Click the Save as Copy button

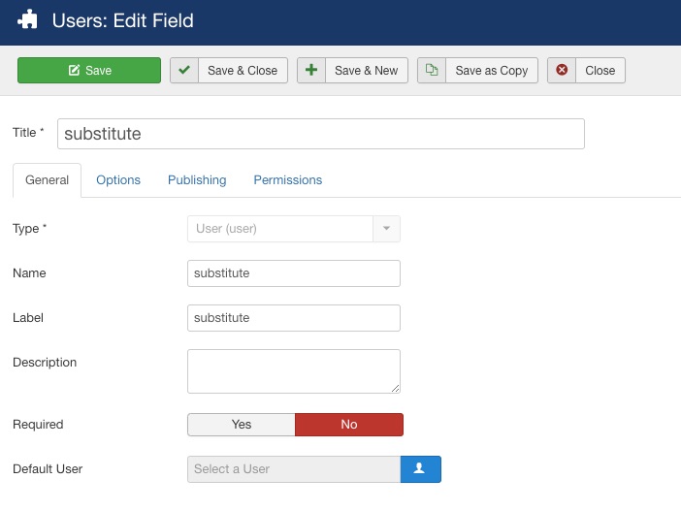477,70
